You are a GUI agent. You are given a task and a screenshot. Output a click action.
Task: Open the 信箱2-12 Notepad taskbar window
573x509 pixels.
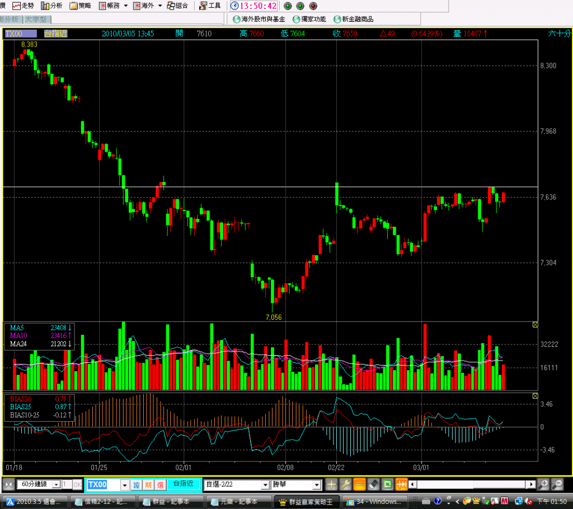pyautogui.click(x=102, y=502)
